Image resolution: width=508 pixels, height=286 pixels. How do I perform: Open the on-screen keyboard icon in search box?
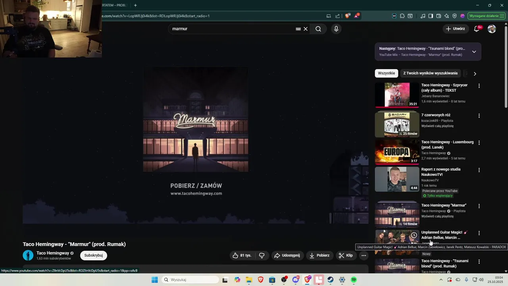point(298,29)
